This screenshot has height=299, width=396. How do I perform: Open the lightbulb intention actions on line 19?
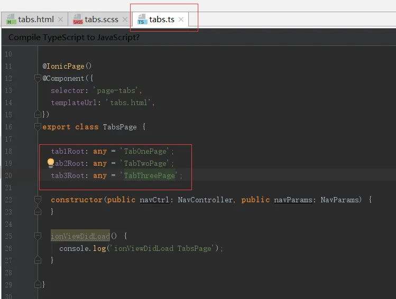tap(51, 163)
